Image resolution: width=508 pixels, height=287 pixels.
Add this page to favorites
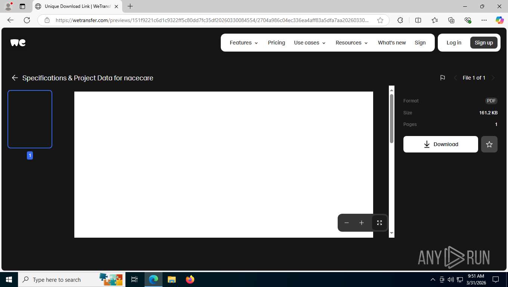[x=380, y=20]
